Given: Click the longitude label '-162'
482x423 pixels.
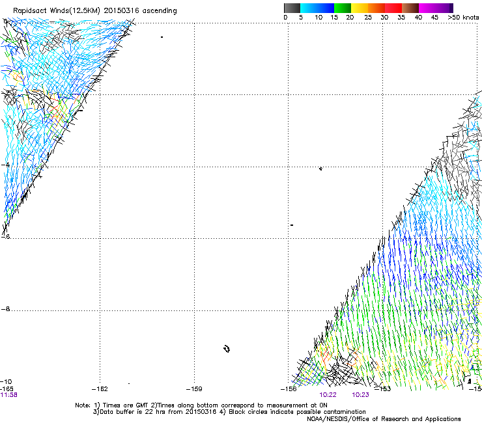Looking at the screenshot, I should tap(100, 389).
